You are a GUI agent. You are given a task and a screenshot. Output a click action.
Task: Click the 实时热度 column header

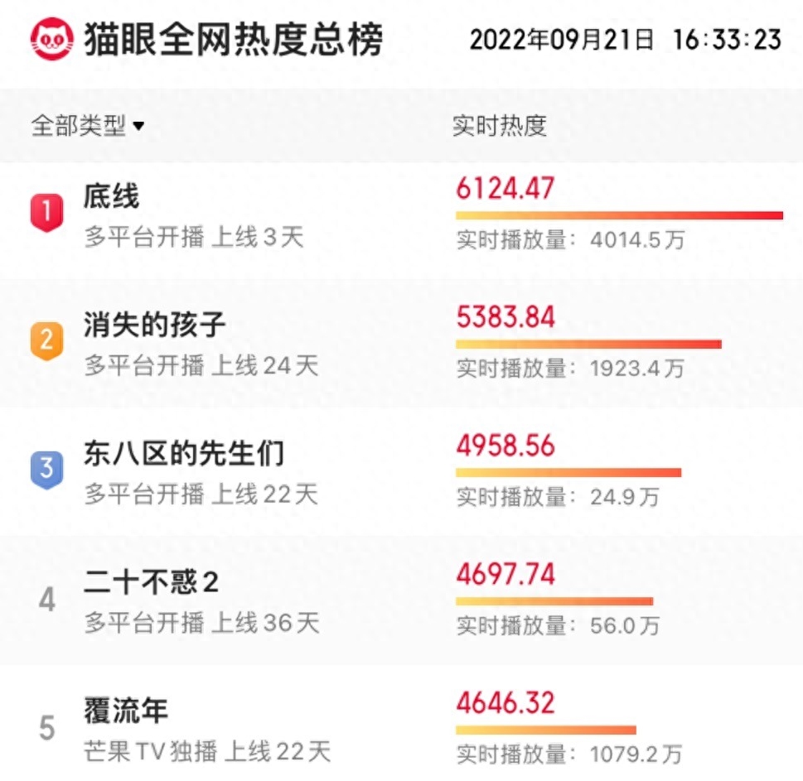point(499,126)
